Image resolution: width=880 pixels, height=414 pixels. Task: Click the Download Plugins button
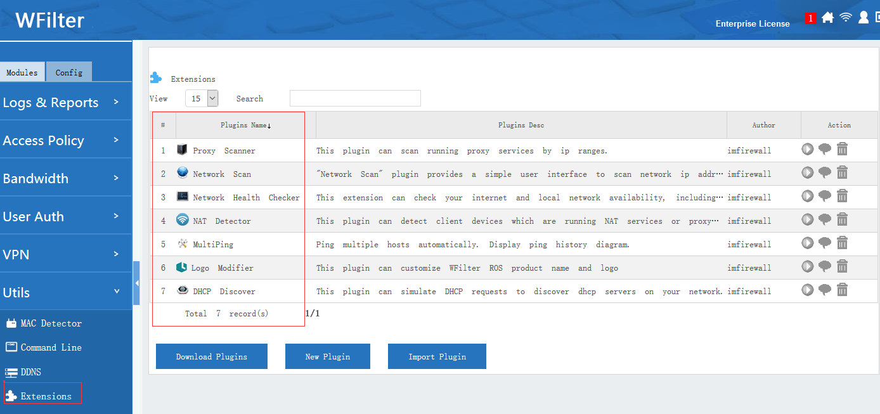coord(212,356)
